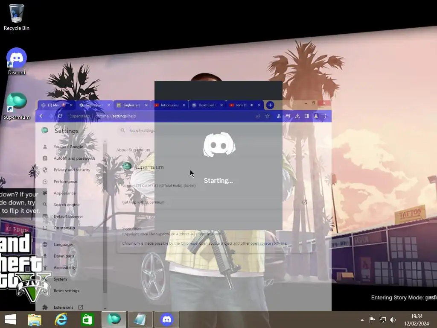The height and width of the screenshot is (328, 437).
Task: Open File Explorer from the taskbar
Action: (35, 319)
